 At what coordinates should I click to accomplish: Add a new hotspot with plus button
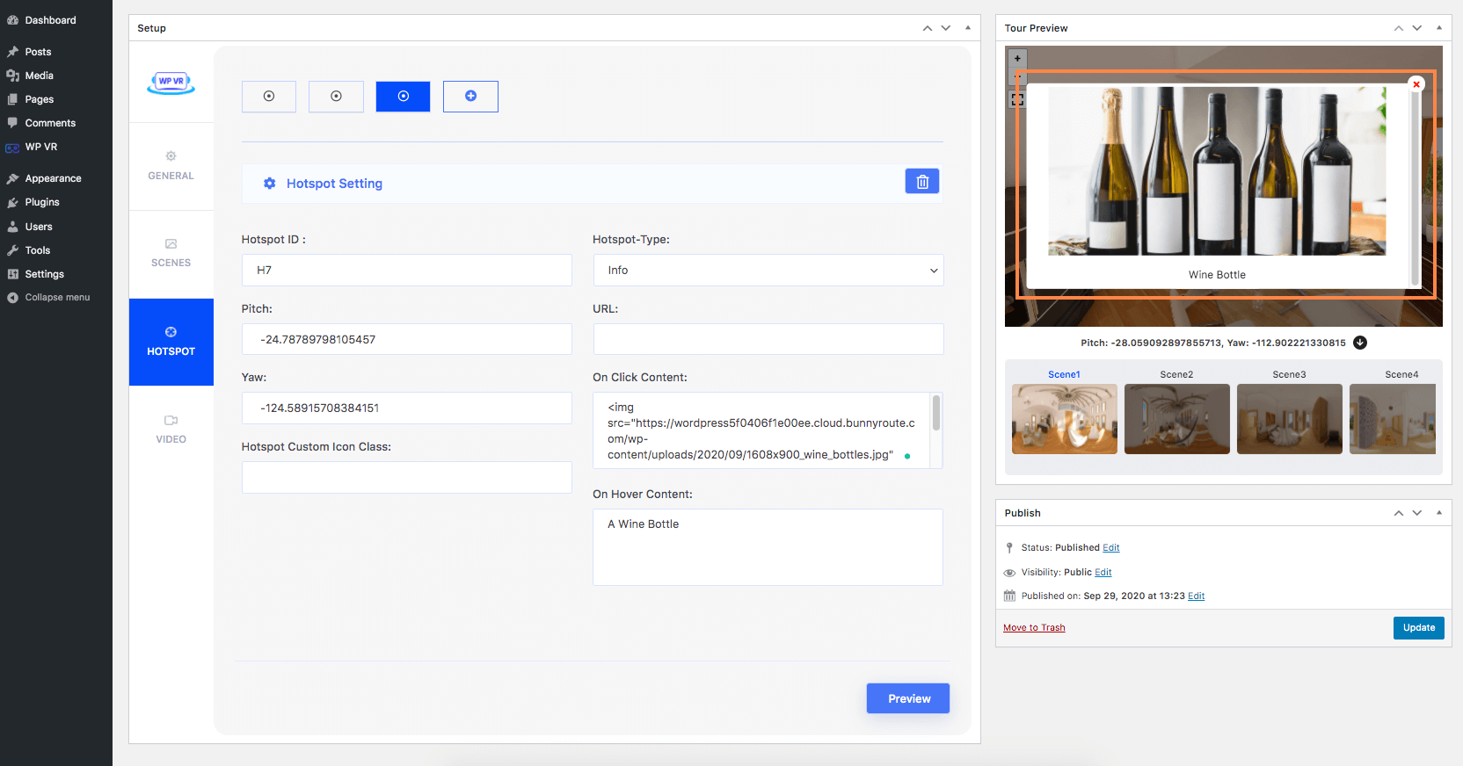tap(470, 97)
